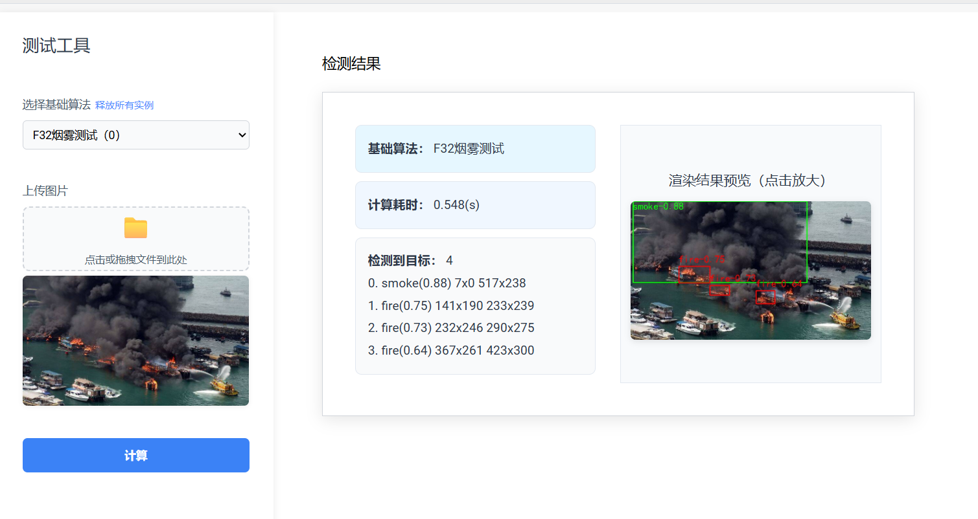The height and width of the screenshot is (519, 978).
Task: Click the 基础算法 info panel
Action: [475, 149]
